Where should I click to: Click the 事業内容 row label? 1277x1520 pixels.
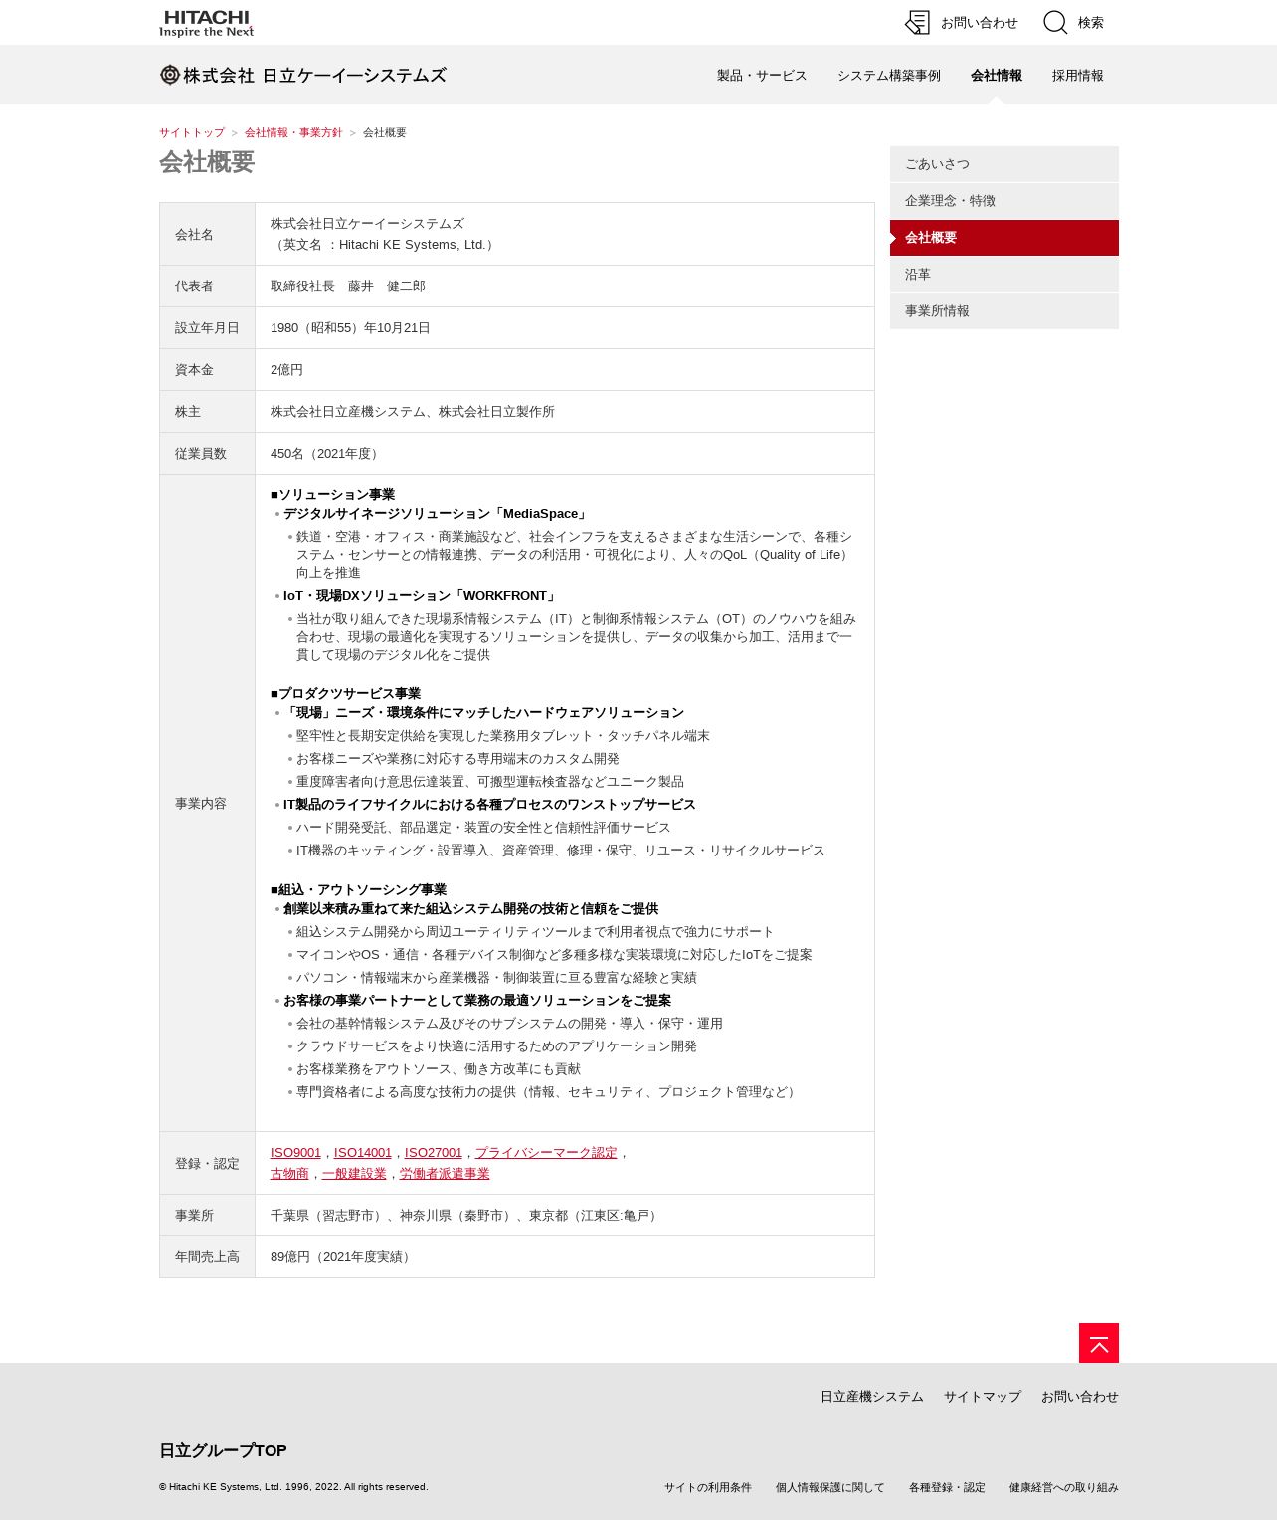click(x=201, y=804)
